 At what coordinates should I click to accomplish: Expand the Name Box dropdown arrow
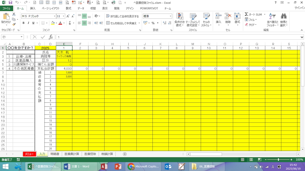[21, 37]
